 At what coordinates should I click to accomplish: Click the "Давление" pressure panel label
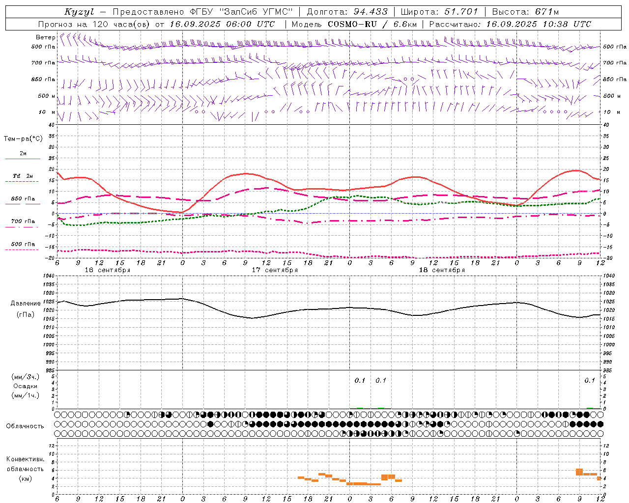click(26, 304)
